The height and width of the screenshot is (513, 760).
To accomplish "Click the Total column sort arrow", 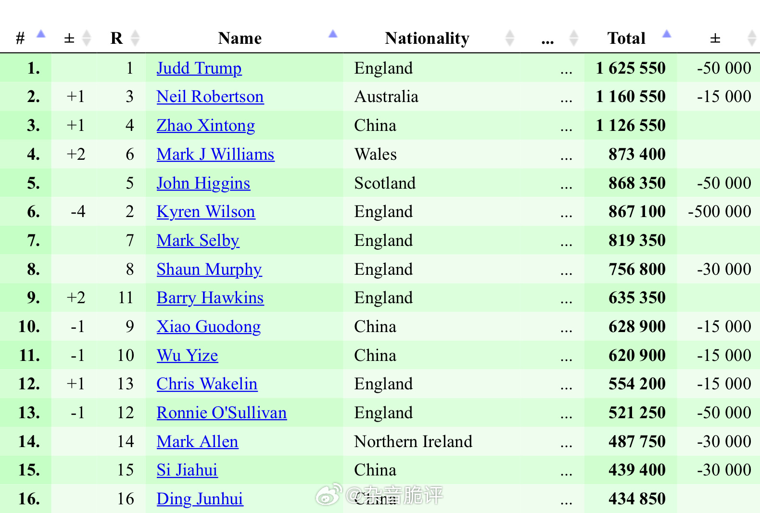I will 666,34.
